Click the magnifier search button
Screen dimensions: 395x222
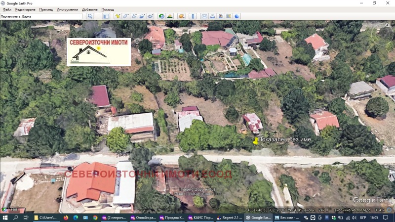pos(90,16)
